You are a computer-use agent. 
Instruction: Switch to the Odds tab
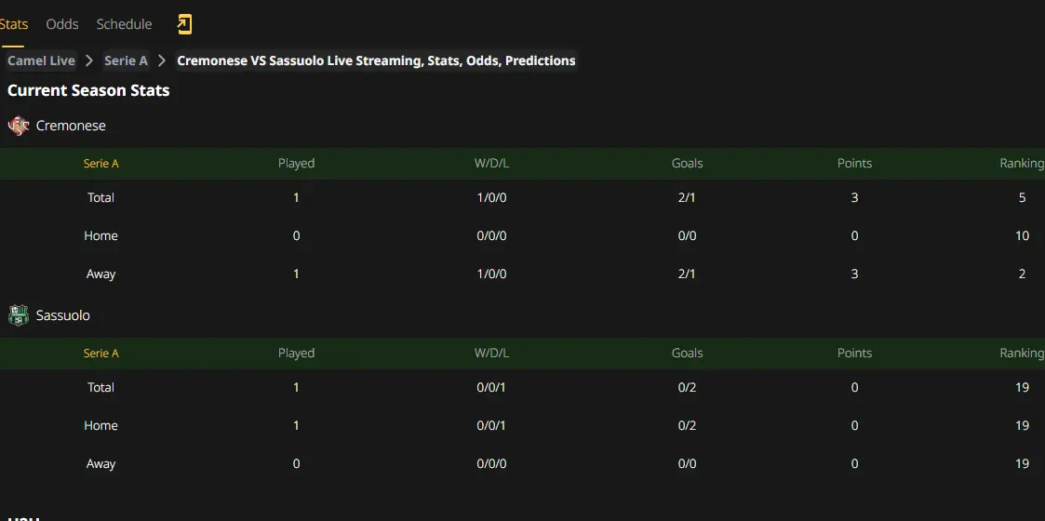click(x=62, y=24)
